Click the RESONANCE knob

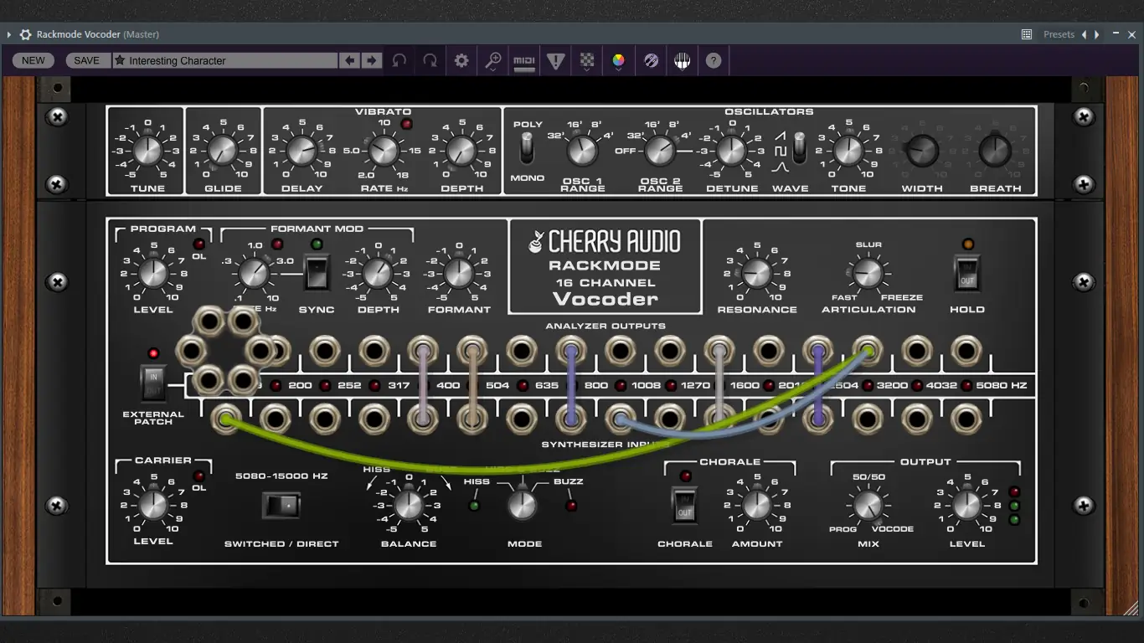point(756,273)
